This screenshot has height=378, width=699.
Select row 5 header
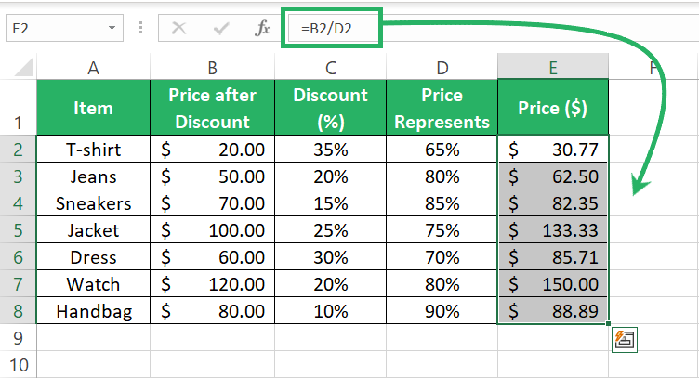pyautogui.click(x=18, y=229)
